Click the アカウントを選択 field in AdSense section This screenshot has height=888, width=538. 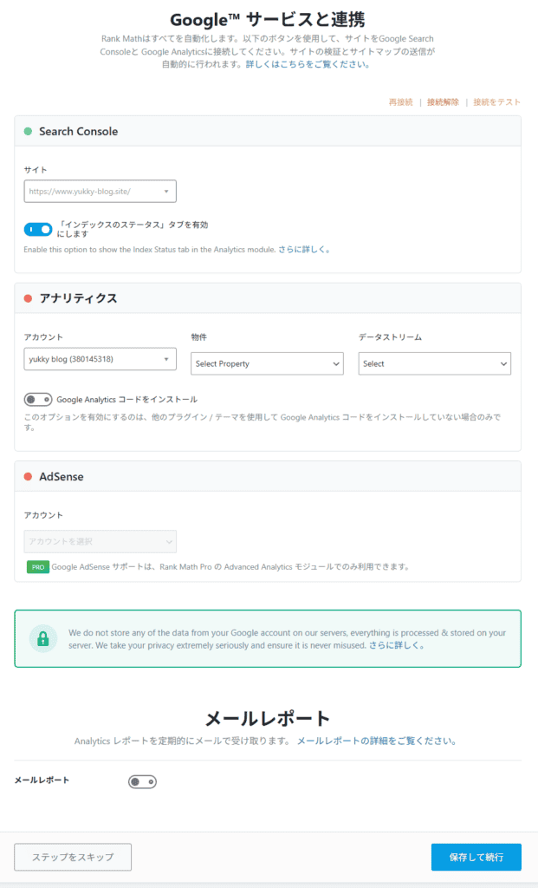[100, 540]
